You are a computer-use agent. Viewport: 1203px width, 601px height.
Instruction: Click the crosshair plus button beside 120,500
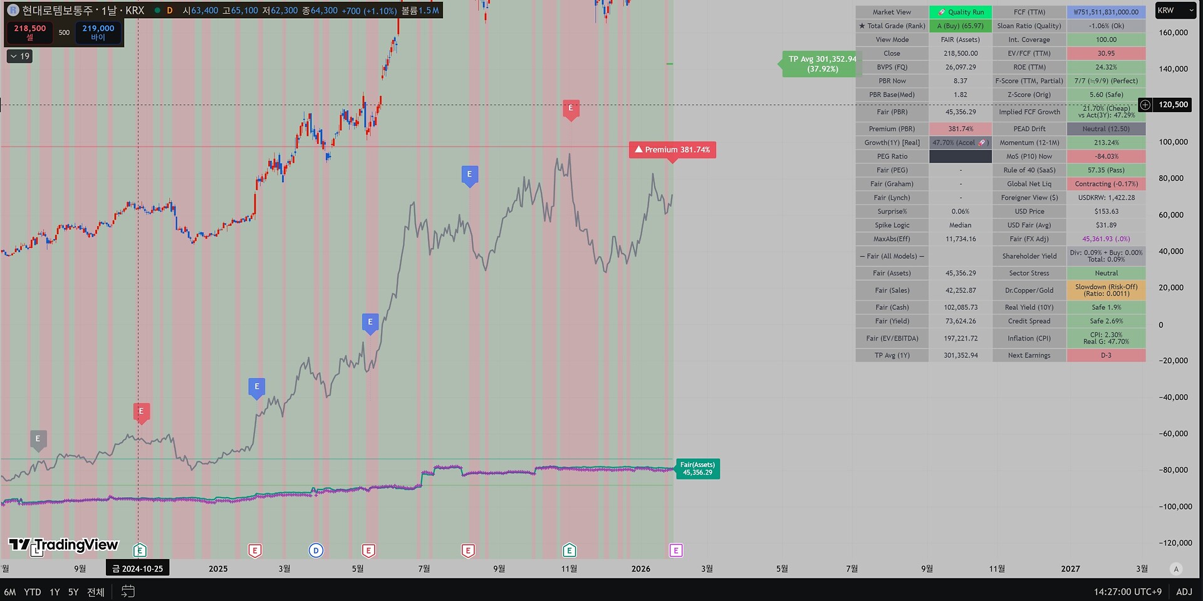pos(1145,105)
